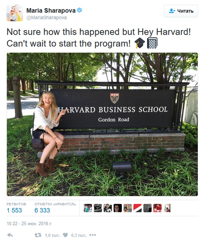Click the graduation cap emoji
The height and width of the screenshot is (245, 206).
coord(139,43)
